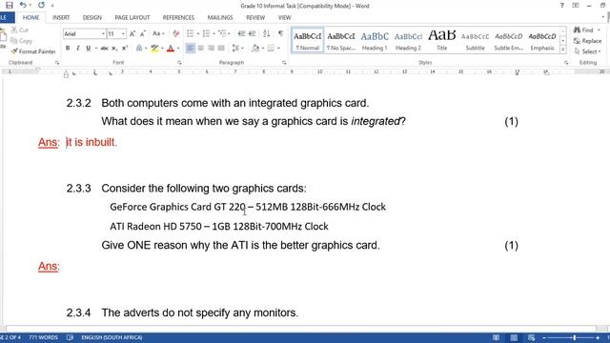Expand the Styles gallery More button
Screen dimensions: 610x343
pos(563,50)
